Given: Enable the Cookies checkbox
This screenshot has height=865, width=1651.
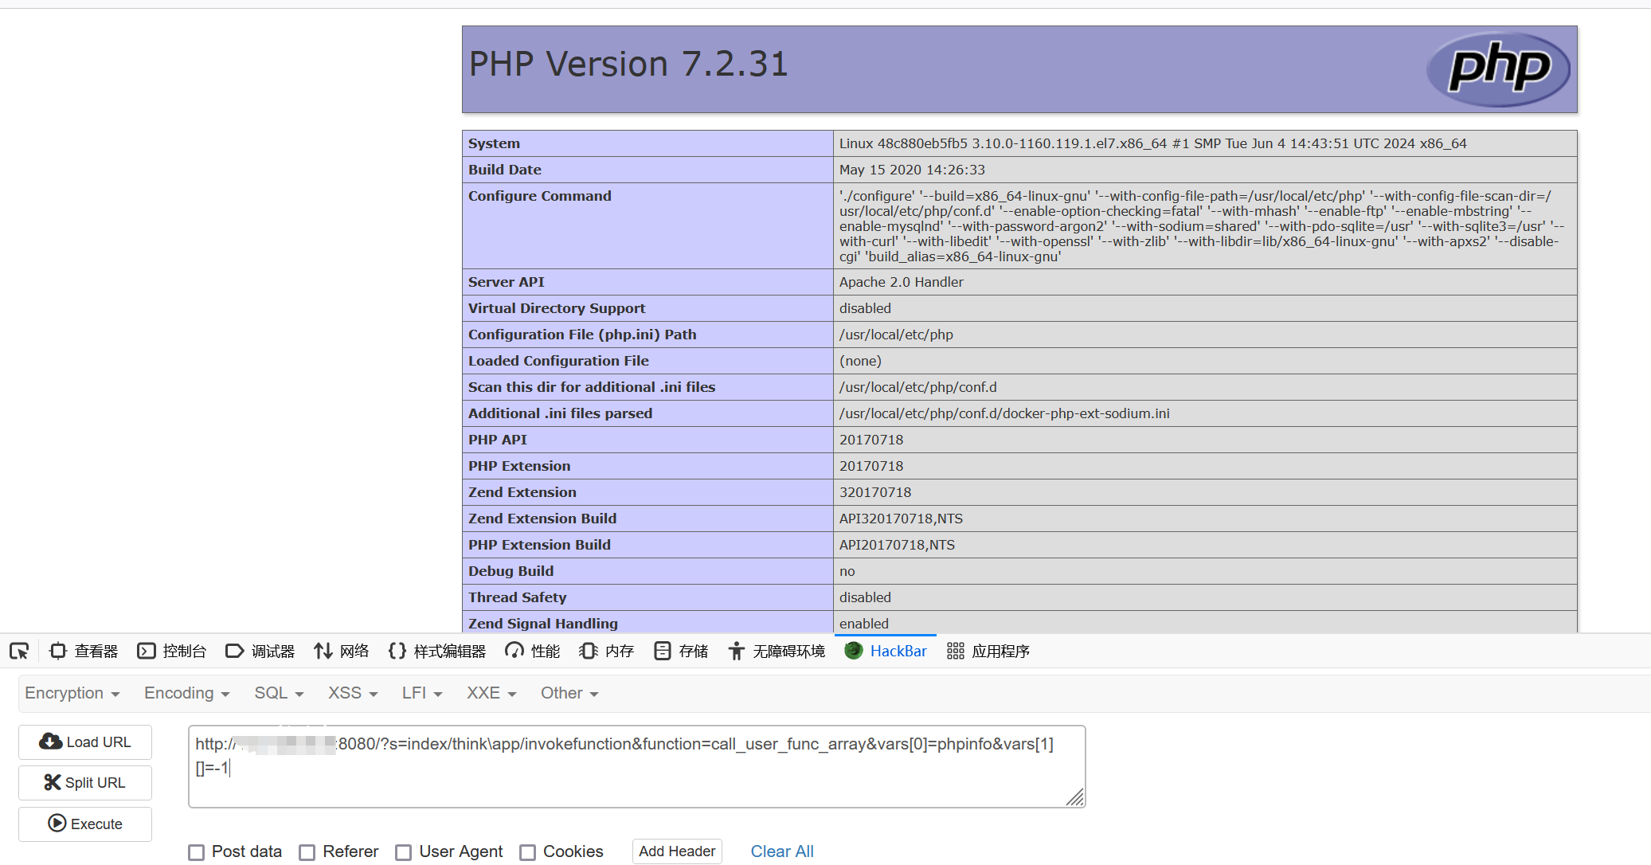Looking at the screenshot, I should pyautogui.click(x=528, y=852).
